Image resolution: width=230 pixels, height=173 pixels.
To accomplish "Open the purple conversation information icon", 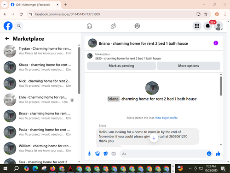I will (x=216, y=43).
